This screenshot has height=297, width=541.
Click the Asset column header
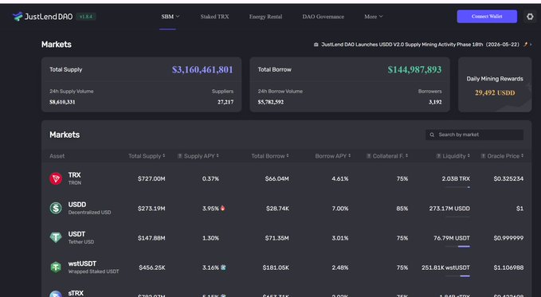click(57, 156)
